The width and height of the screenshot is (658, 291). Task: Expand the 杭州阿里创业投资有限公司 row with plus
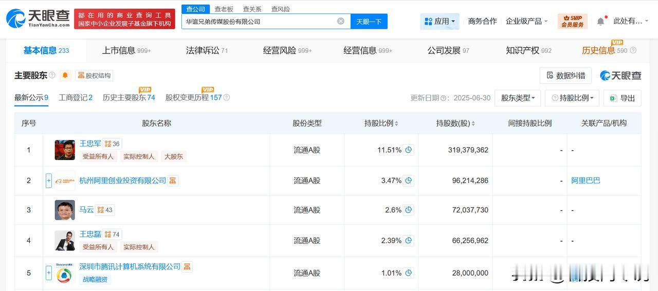[49, 180]
